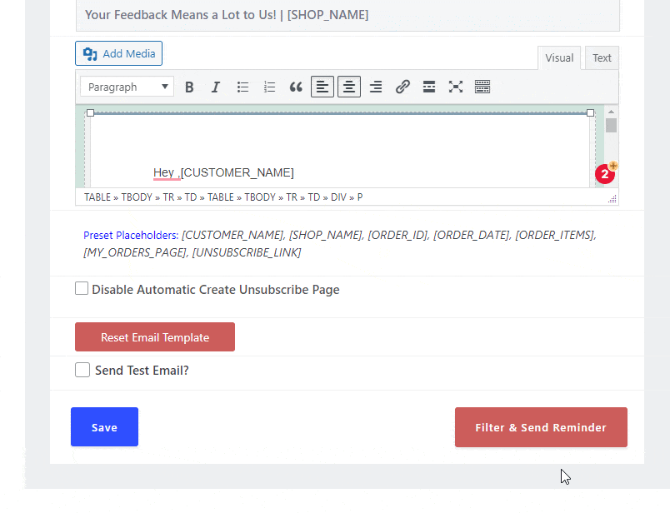670x513 pixels.
Task: Click in the email subject field
Action: [x=347, y=15]
